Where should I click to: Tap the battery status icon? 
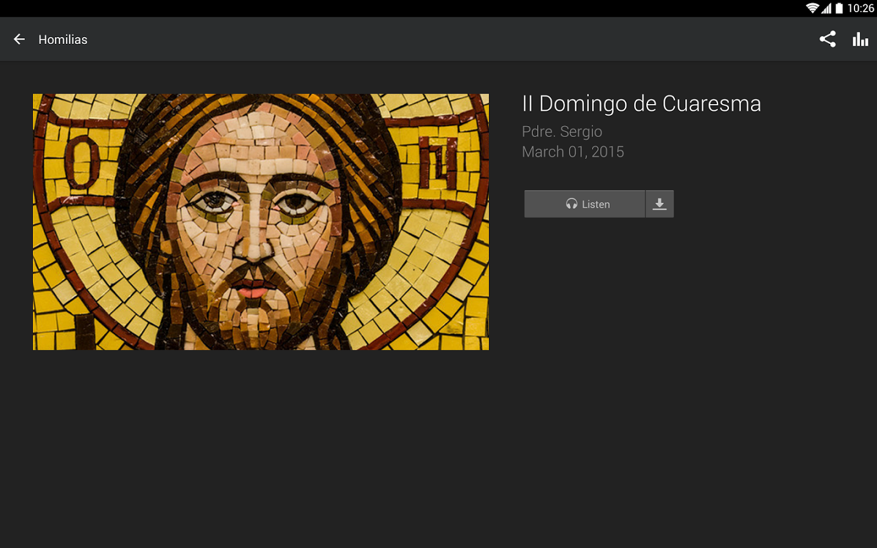839,8
